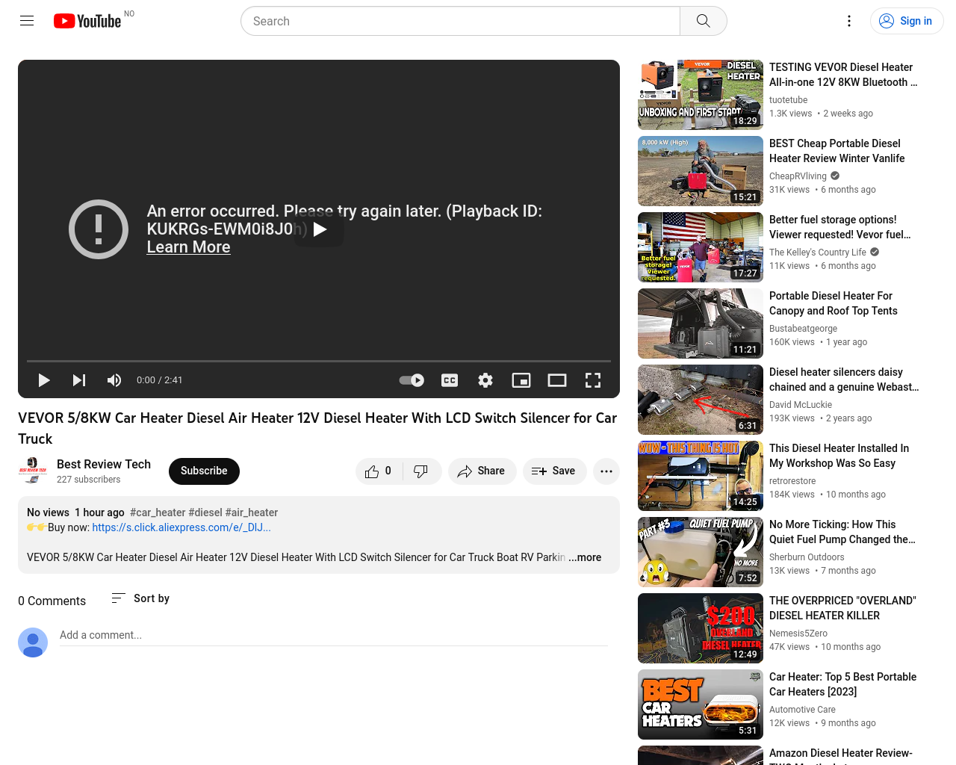Open Nemesis5Zero $200 thumbnail
The width and height of the screenshot is (956, 765).
[701, 628]
